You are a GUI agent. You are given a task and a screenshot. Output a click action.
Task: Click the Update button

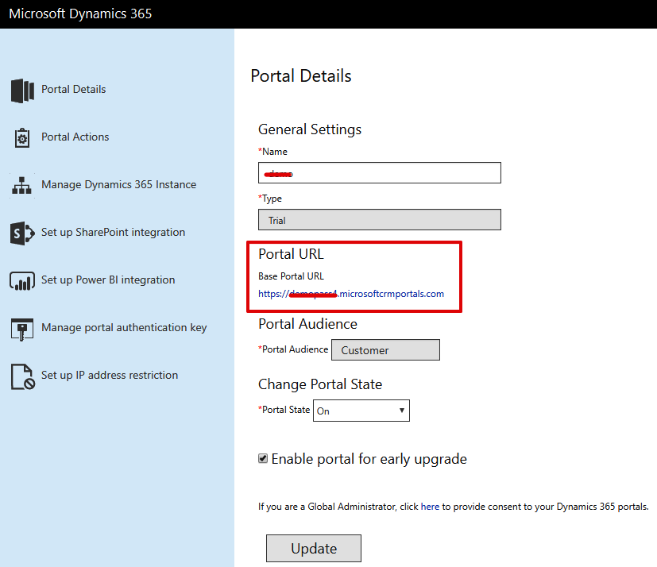(x=314, y=548)
